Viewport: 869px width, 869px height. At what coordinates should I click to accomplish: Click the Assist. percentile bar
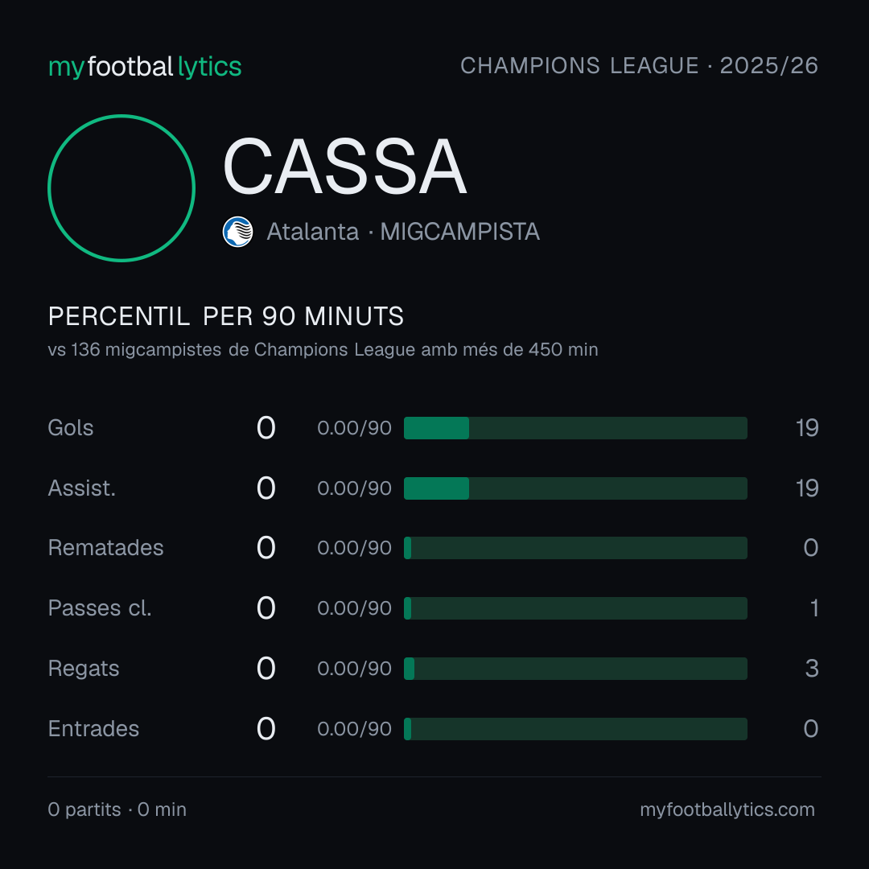[x=575, y=488]
